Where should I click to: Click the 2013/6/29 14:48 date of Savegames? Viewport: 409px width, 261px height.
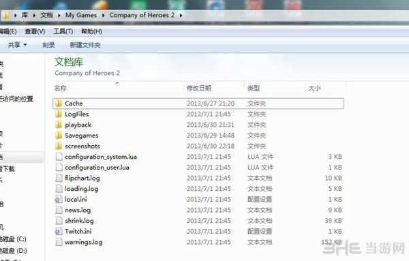point(210,136)
